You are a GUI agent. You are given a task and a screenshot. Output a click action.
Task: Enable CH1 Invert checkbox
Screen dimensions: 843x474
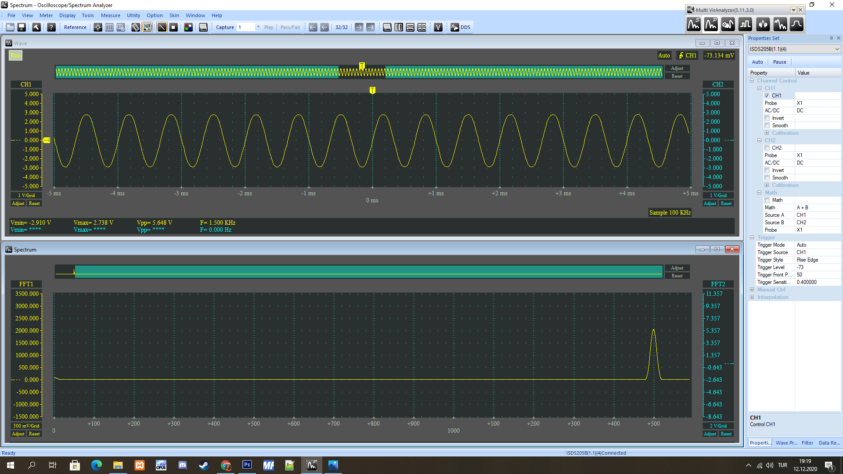click(767, 118)
